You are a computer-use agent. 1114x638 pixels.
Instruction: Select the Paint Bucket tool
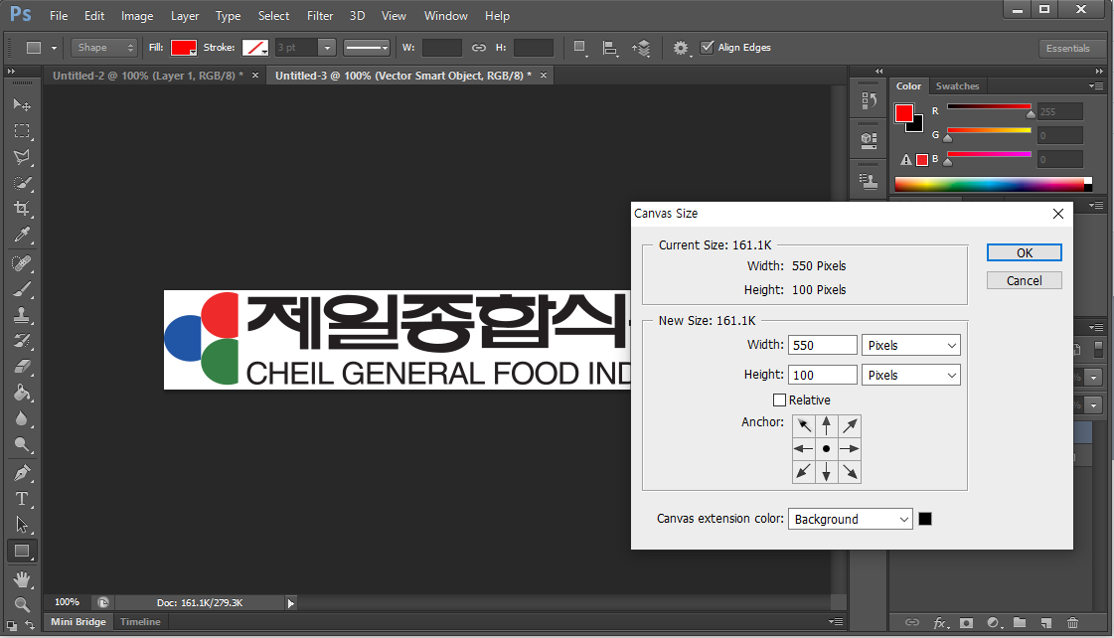pos(22,393)
